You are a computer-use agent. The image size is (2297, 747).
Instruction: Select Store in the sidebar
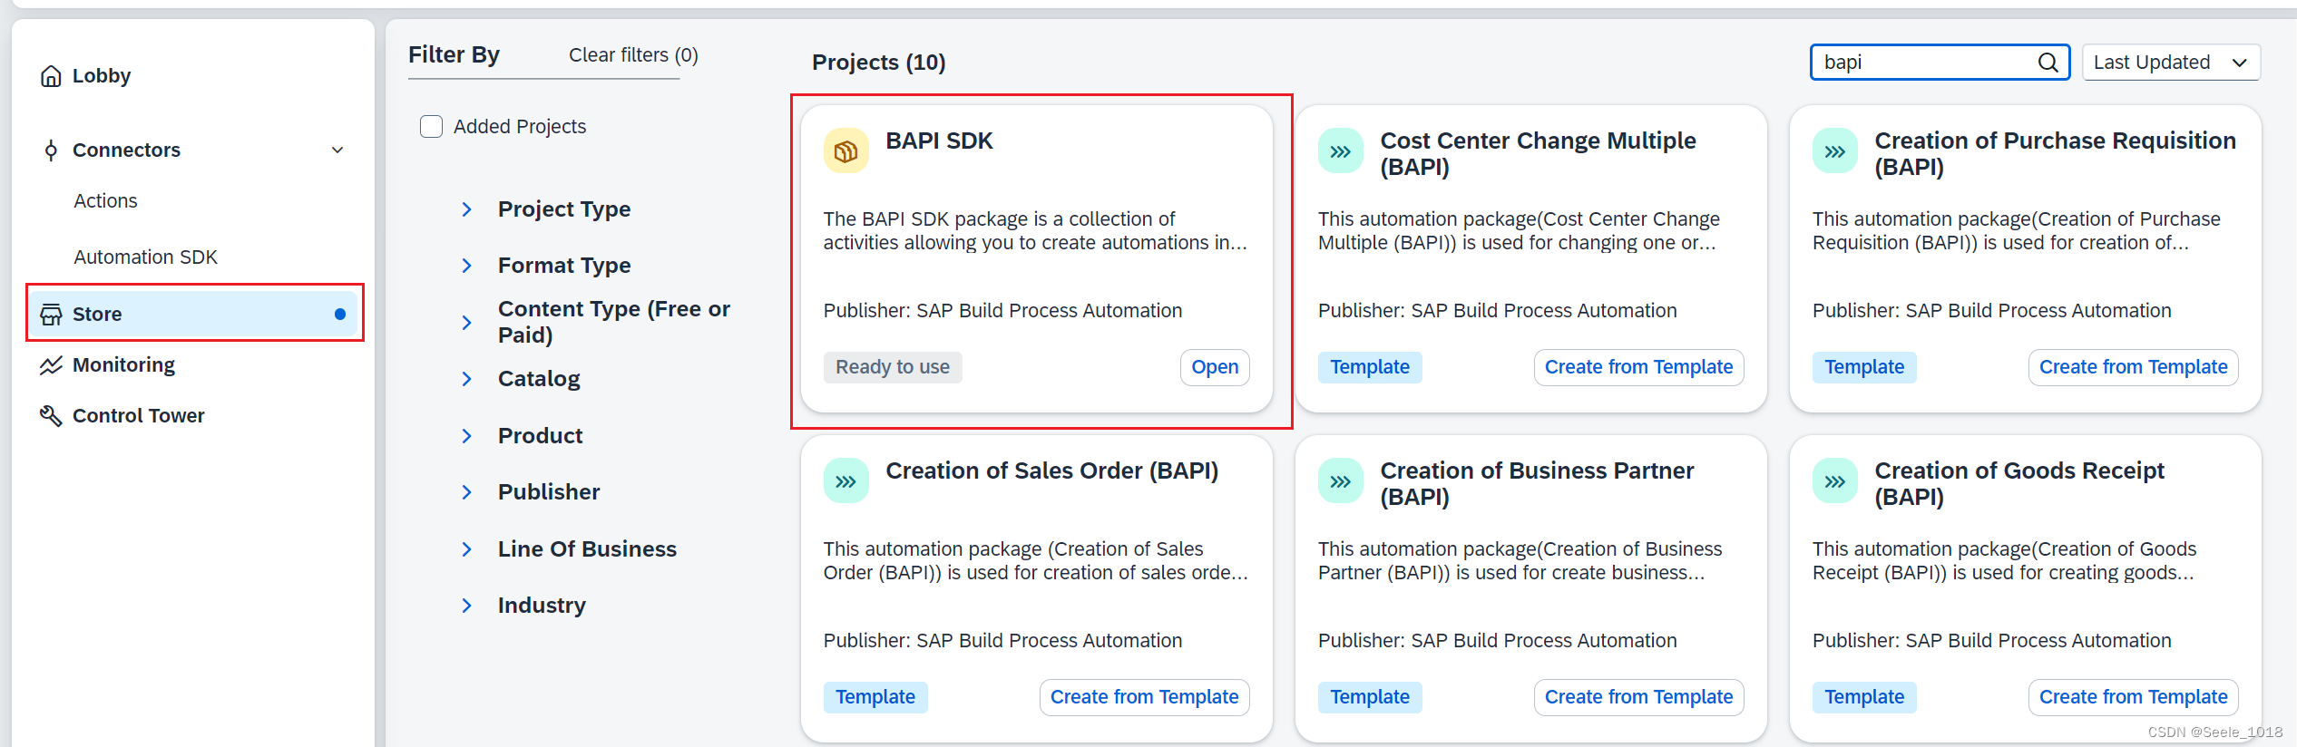click(195, 315)
